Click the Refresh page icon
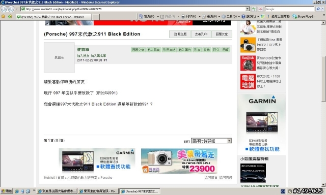The height and width of the screenshot is (195, 326). tap(254, 9)
